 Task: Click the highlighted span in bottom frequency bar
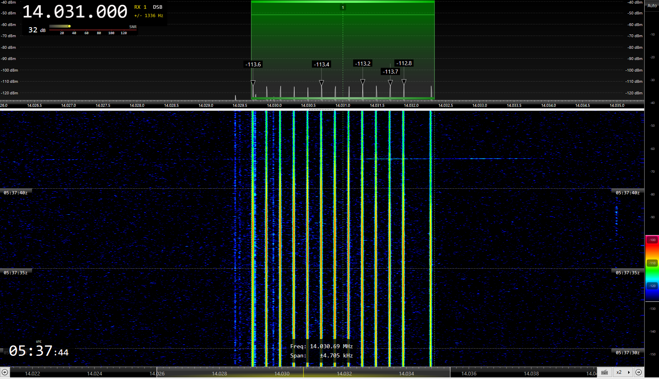click(x=303, y=373)
